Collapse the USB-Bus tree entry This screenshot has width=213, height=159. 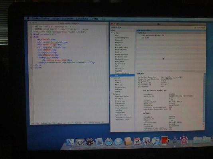(138, 33)
